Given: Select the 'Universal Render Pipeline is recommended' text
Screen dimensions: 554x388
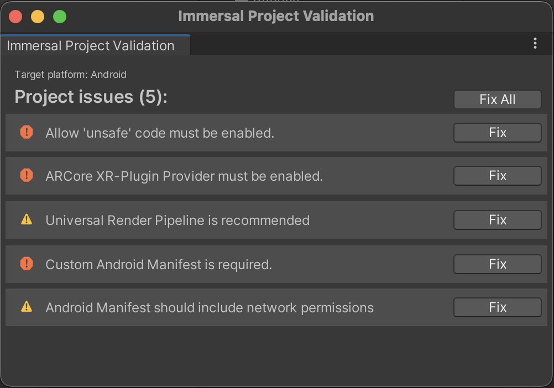Looking at the screenshot, I should pos(177,221).
